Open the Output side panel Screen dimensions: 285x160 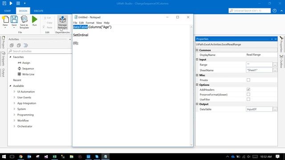[3, 72]
